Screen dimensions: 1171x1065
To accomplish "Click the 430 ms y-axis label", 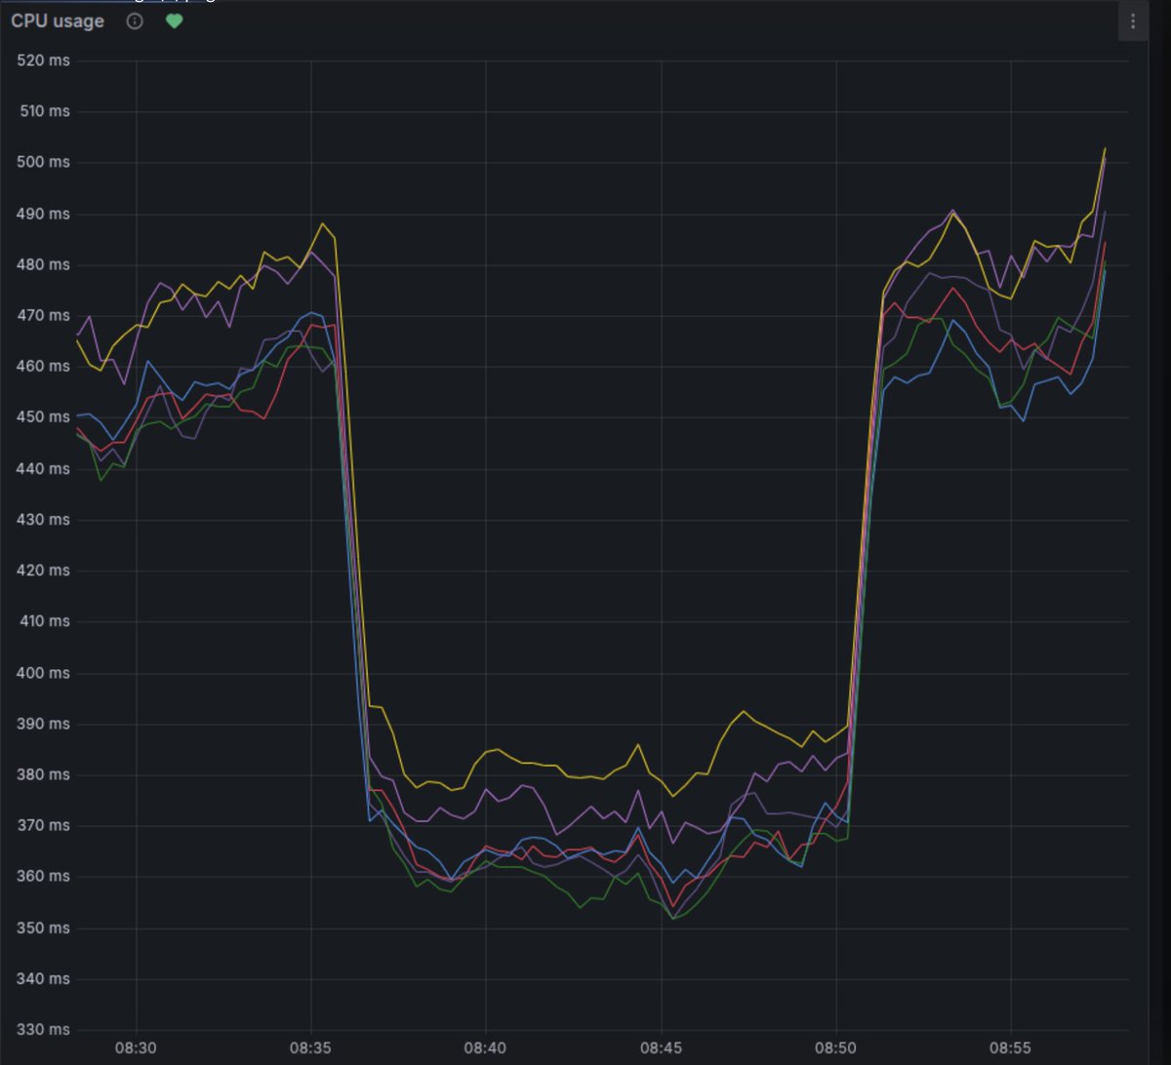I will (45, 519).
